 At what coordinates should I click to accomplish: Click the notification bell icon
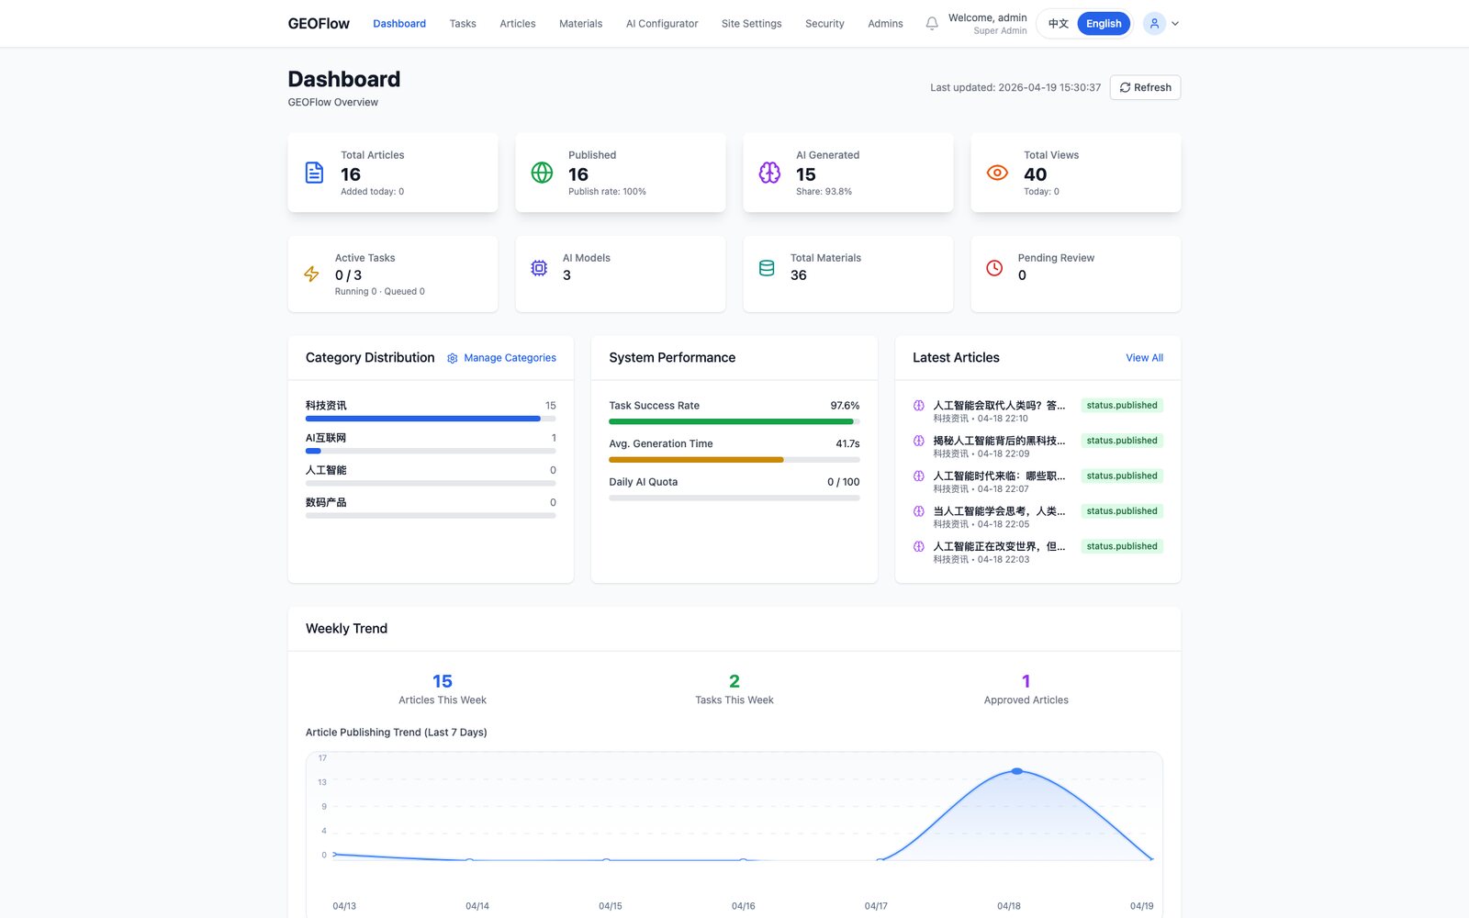[932, 24]
